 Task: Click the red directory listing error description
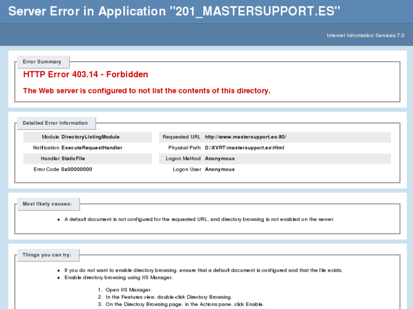[147, 91]
